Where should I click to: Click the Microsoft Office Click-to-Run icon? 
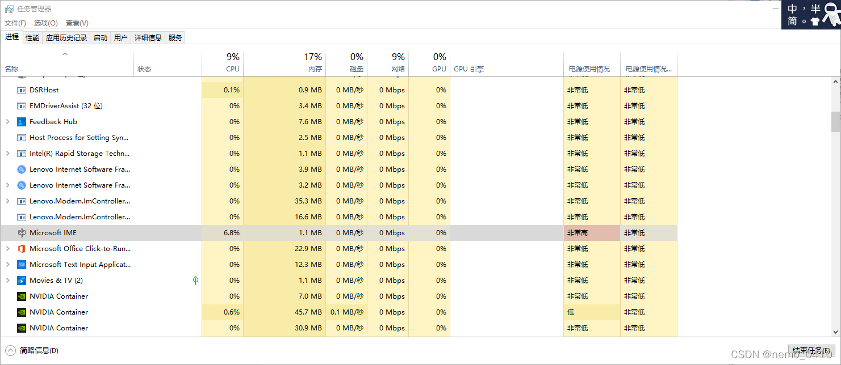pyautogui.click(x=22, y=249)
